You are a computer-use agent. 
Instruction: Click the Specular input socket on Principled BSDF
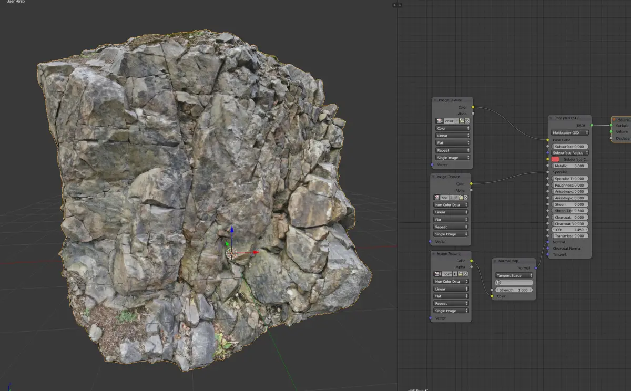(548, 172)
